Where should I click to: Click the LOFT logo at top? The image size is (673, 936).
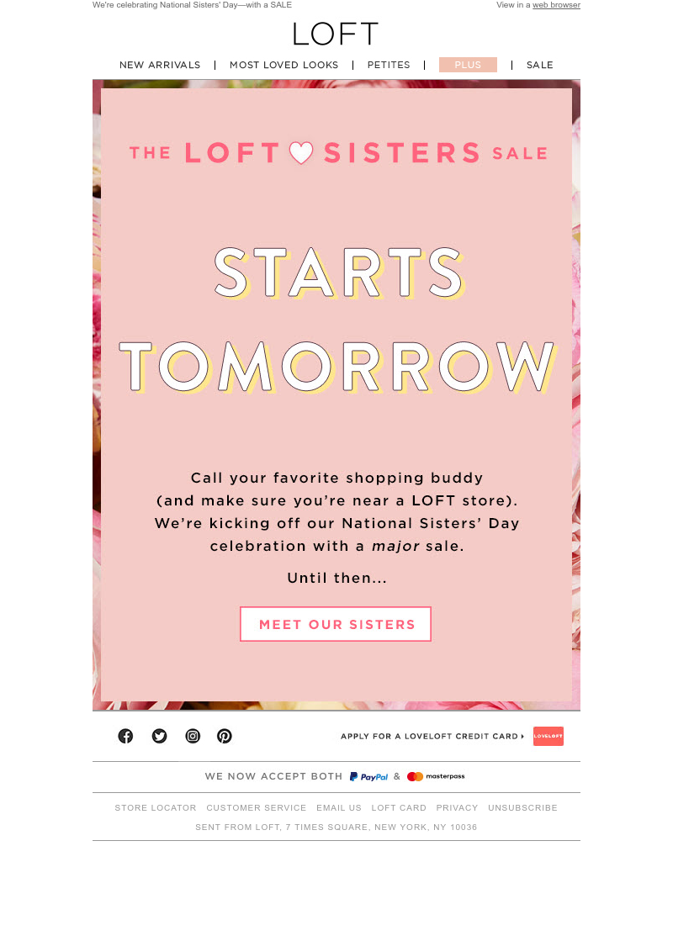pyautogui.click(x=336, y=34)
